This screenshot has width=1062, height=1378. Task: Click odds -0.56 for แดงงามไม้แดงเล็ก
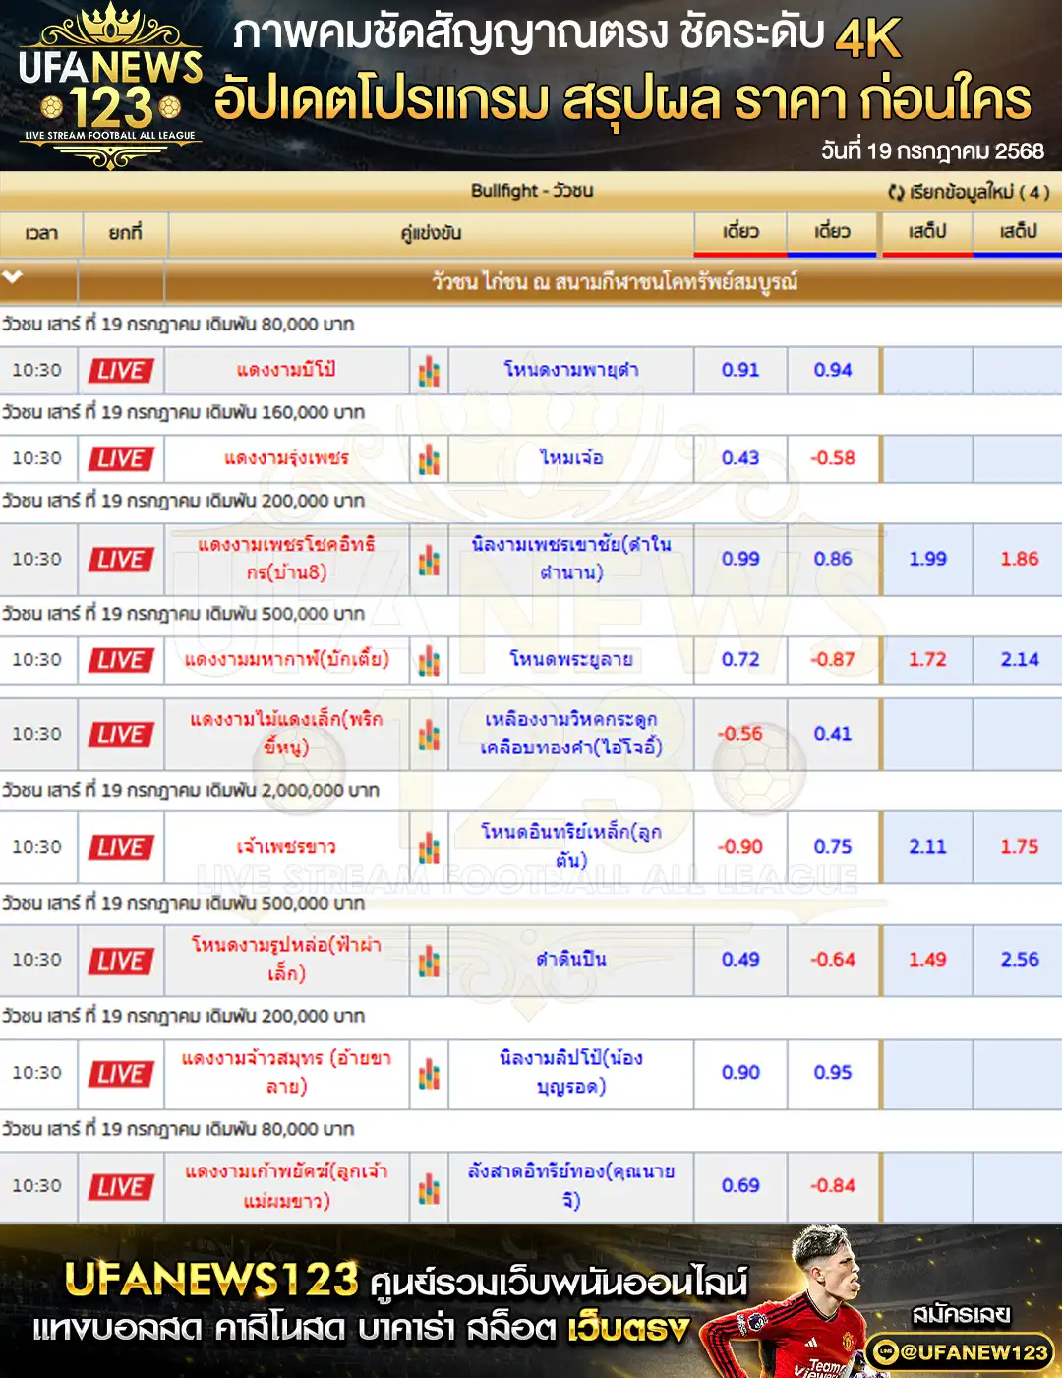740,734
